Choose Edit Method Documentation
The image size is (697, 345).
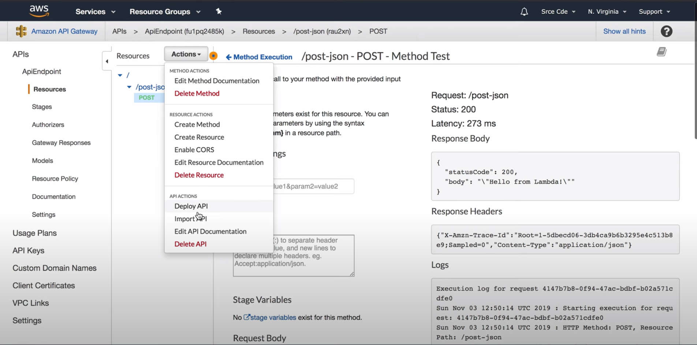click(217, 81)
